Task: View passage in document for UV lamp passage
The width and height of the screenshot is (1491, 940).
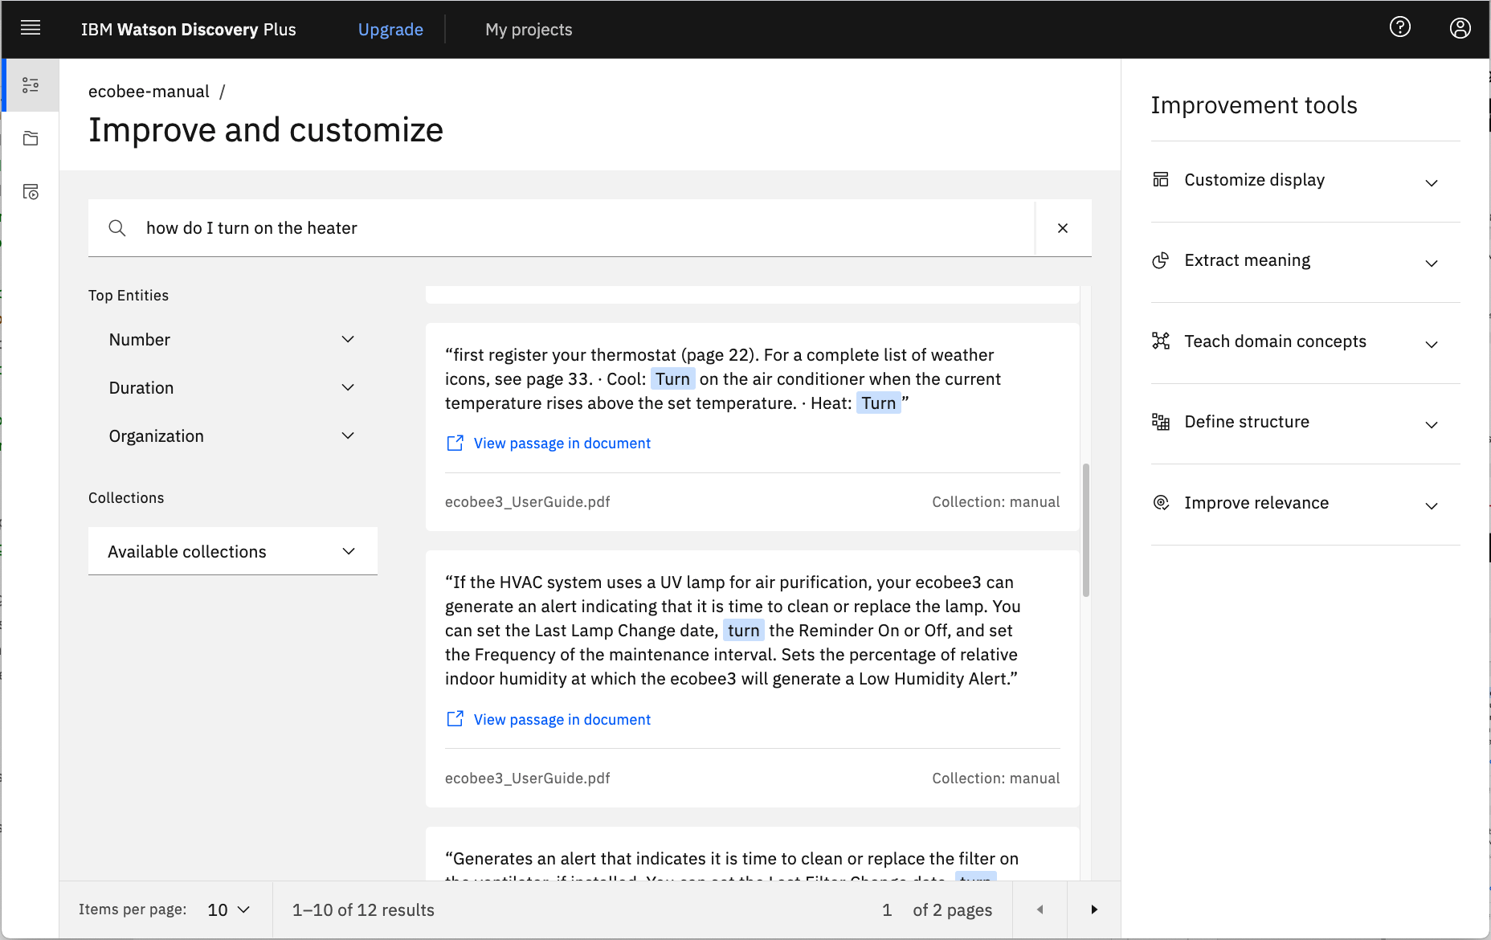Action: pyautogui.click(x=562, y=719)
